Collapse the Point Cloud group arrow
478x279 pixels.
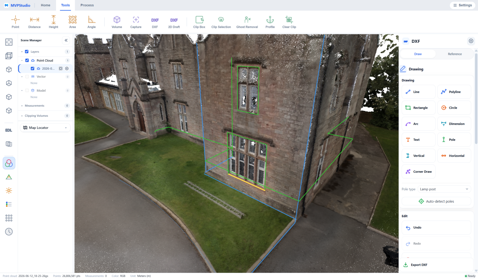click(x=22, y=60)
